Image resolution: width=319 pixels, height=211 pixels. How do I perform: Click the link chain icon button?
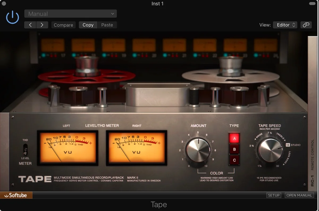(x=306, y=25)
